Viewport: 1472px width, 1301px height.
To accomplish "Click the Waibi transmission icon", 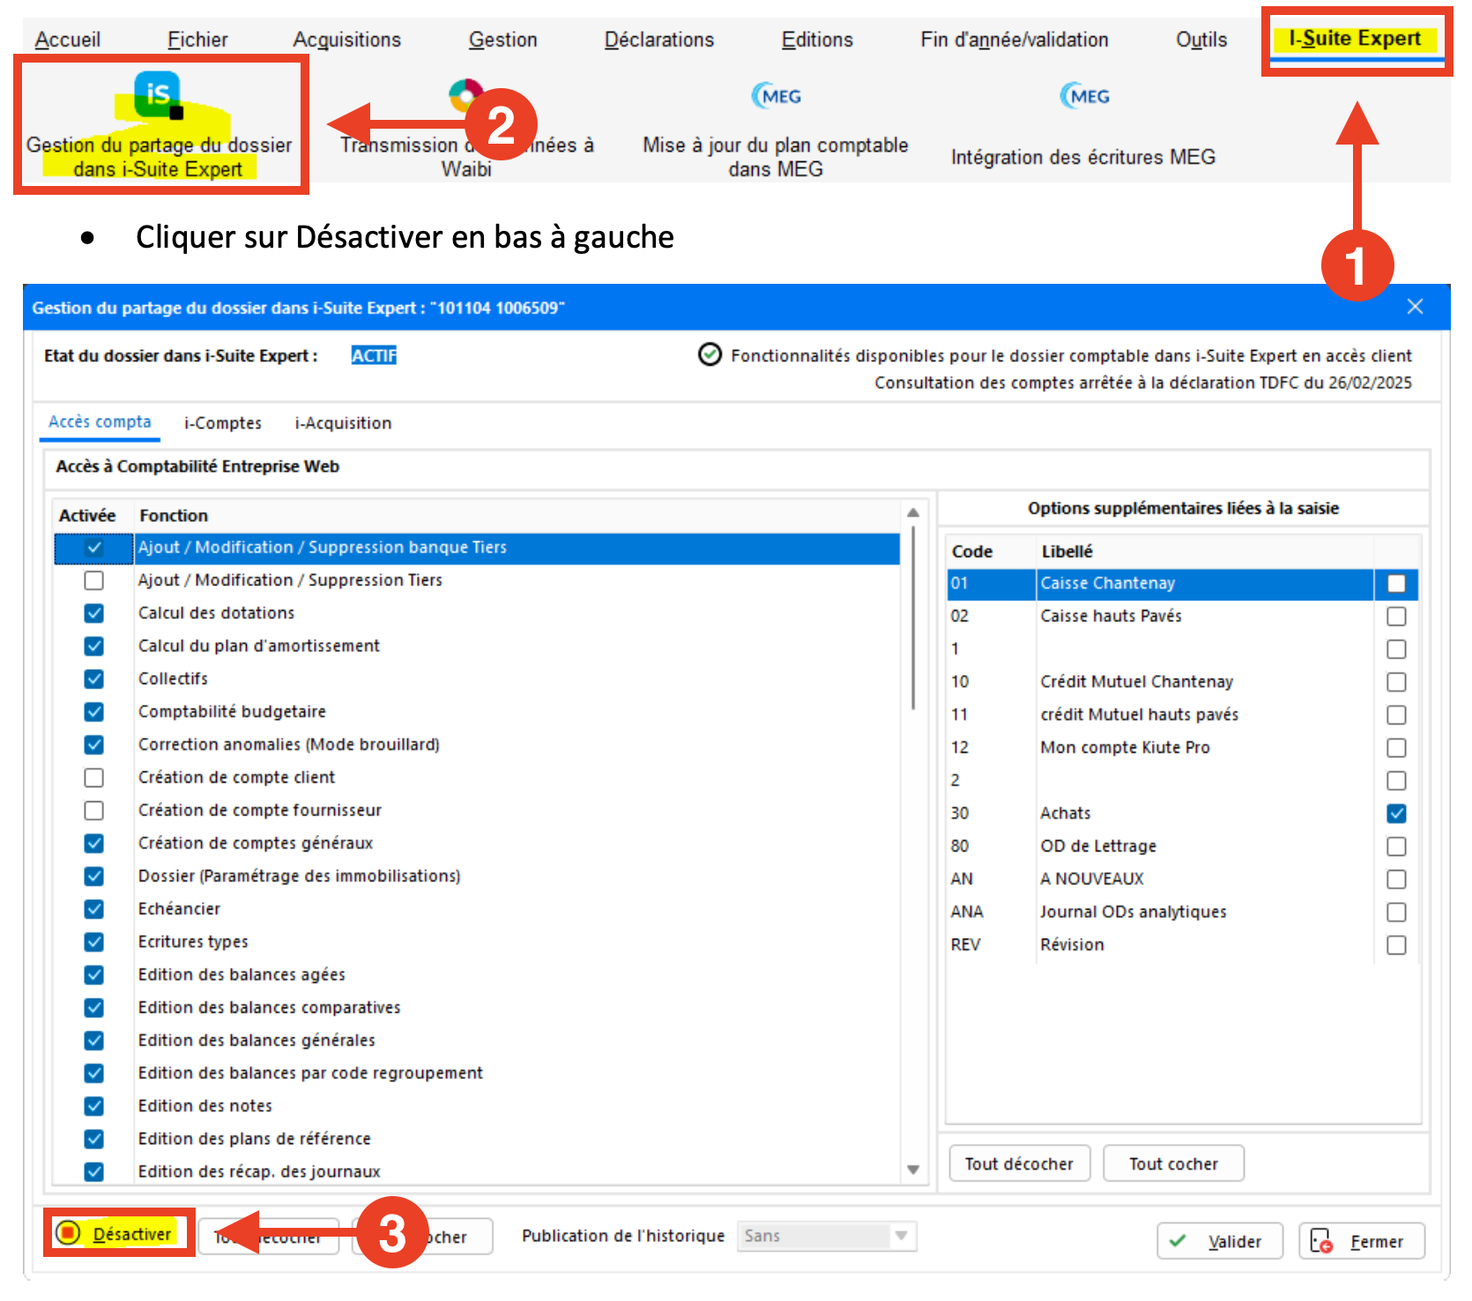I will pyautogui.click(x=465, y=94).
